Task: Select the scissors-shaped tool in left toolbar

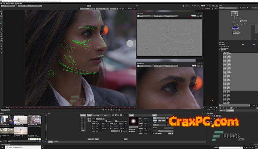Action: pos(2,34)
